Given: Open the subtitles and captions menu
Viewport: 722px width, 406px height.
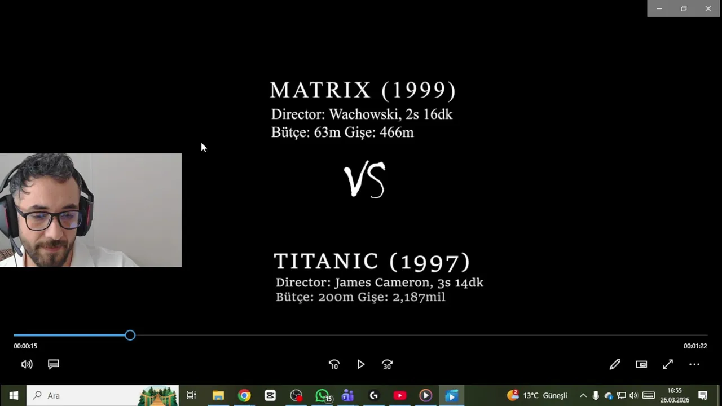Looking at the screenshot, I should pyautogui.click(x=54, y=364).
